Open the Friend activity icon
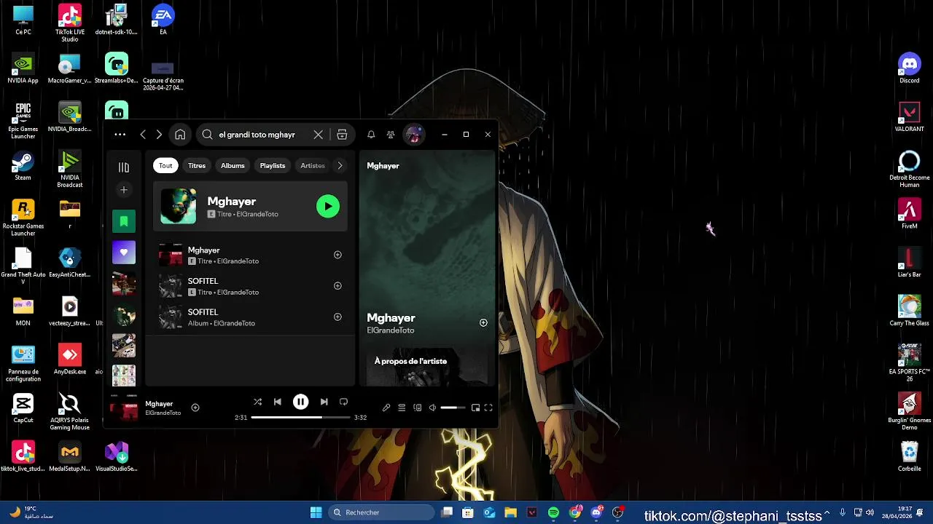The height and width of the screenshot is (524, 933). [x=391, y=135]
